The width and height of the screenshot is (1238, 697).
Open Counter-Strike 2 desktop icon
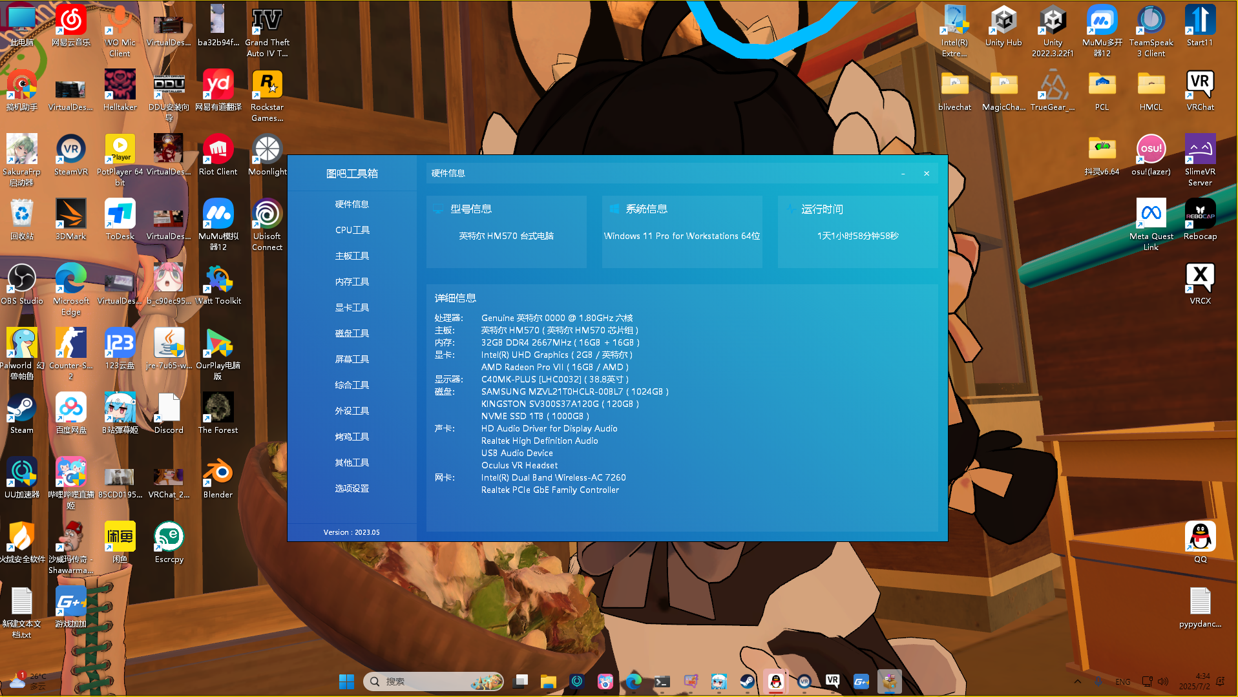tap(71, 353)
